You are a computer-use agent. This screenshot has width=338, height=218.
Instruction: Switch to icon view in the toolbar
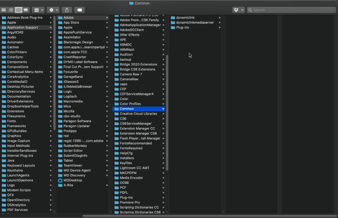tap(3, 10)
